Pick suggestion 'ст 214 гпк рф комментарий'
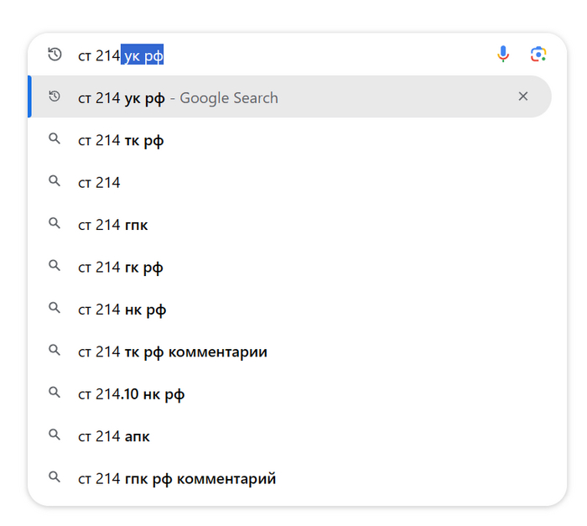 (x=177, y=479)
